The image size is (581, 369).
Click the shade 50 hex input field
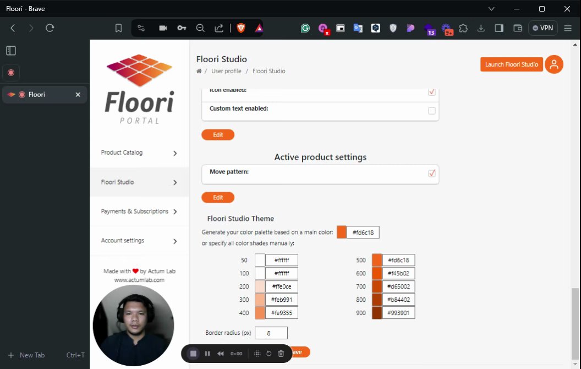pyautogui.click(x=282, y=260)
